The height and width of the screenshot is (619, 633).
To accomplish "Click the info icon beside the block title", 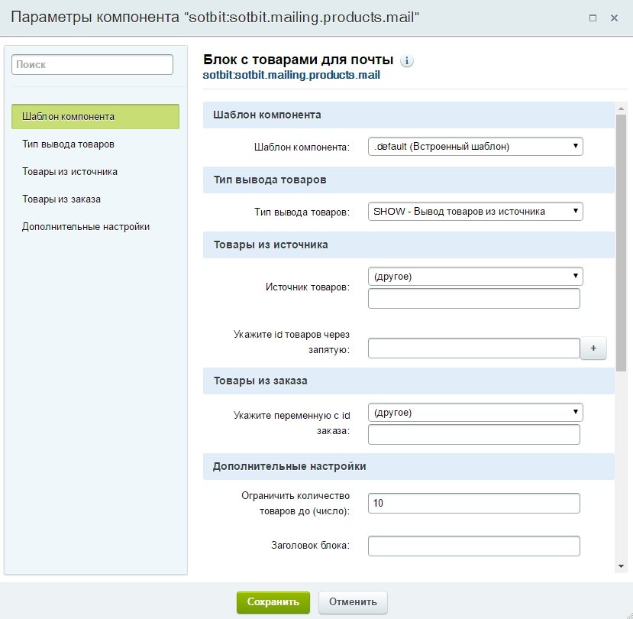I will pos(406,60).
